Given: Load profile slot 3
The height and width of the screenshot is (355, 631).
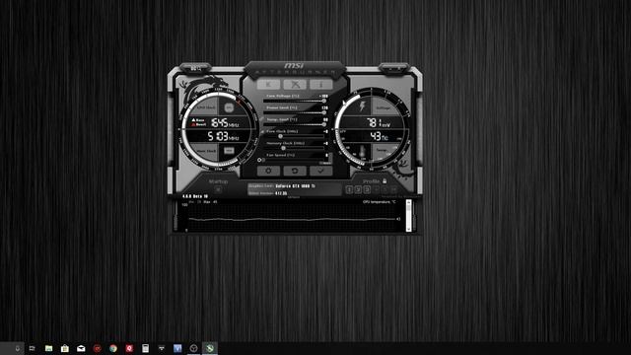Looking at the screenshot, I should click(x=367, y=189).
